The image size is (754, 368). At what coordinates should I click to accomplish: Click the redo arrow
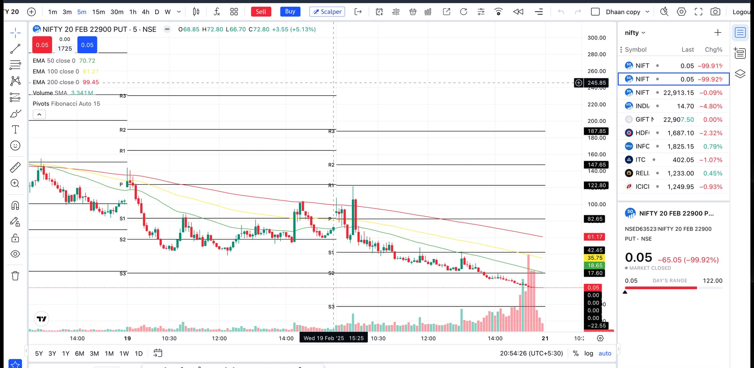[x=578, y=12]
